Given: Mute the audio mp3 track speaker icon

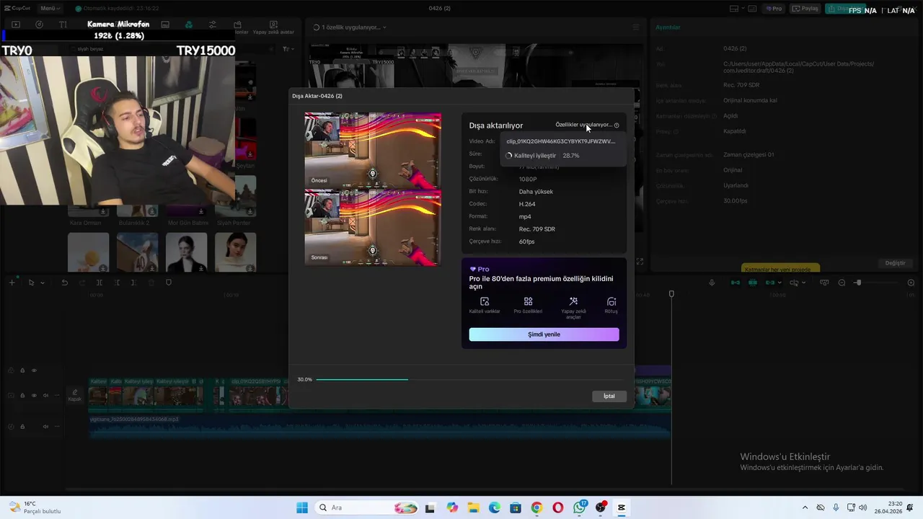Looking at the screenshot, I should 45,426.
